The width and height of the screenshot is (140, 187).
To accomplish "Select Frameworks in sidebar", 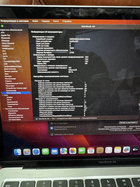I will [x=13, y=111].
